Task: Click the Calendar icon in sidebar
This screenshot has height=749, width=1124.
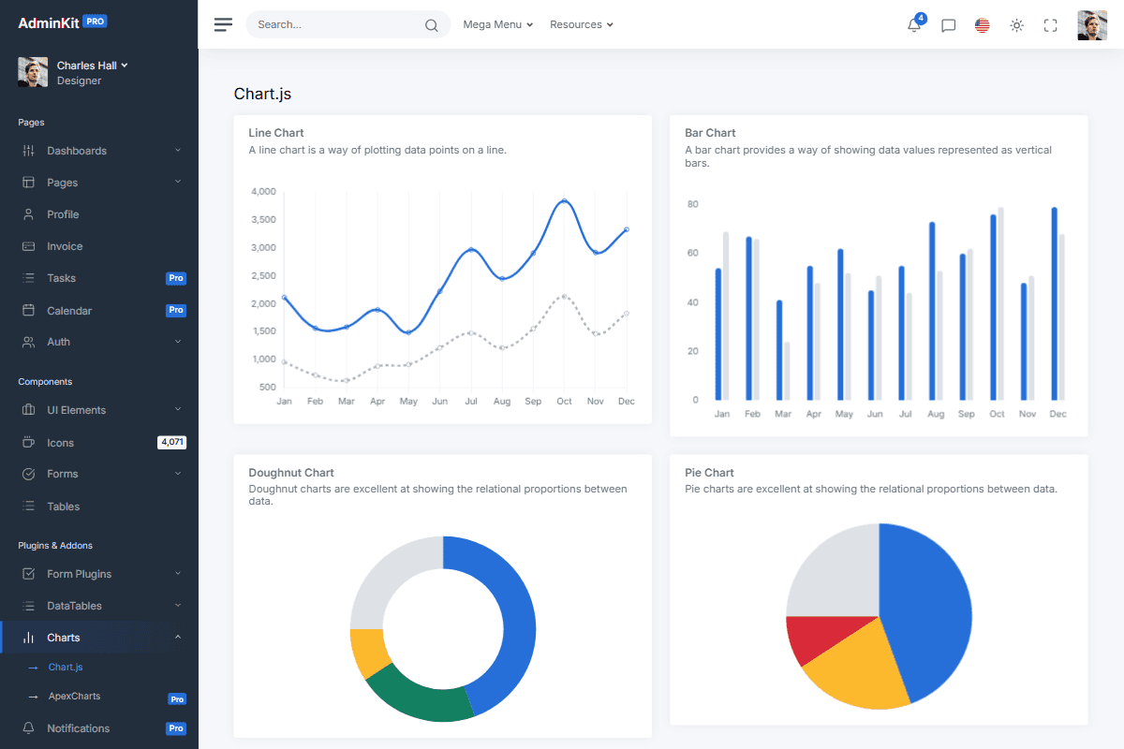Action: pos(28,310)
